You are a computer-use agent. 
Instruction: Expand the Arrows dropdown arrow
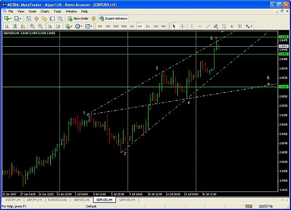coord(251,27)
